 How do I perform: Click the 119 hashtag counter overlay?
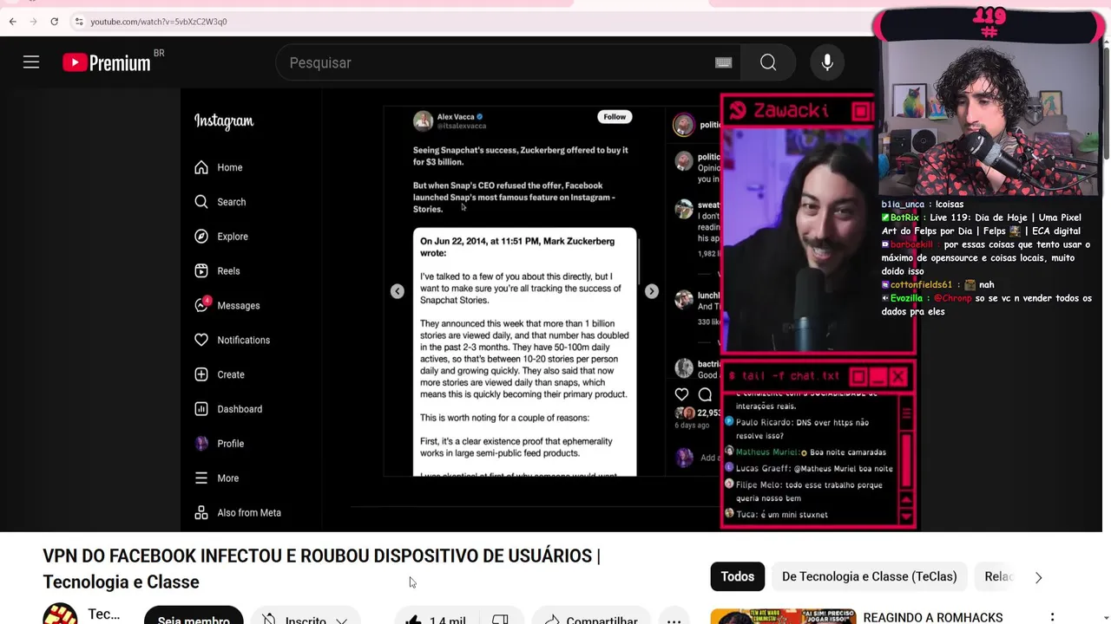pyautogui.click(x=989, y=23)
